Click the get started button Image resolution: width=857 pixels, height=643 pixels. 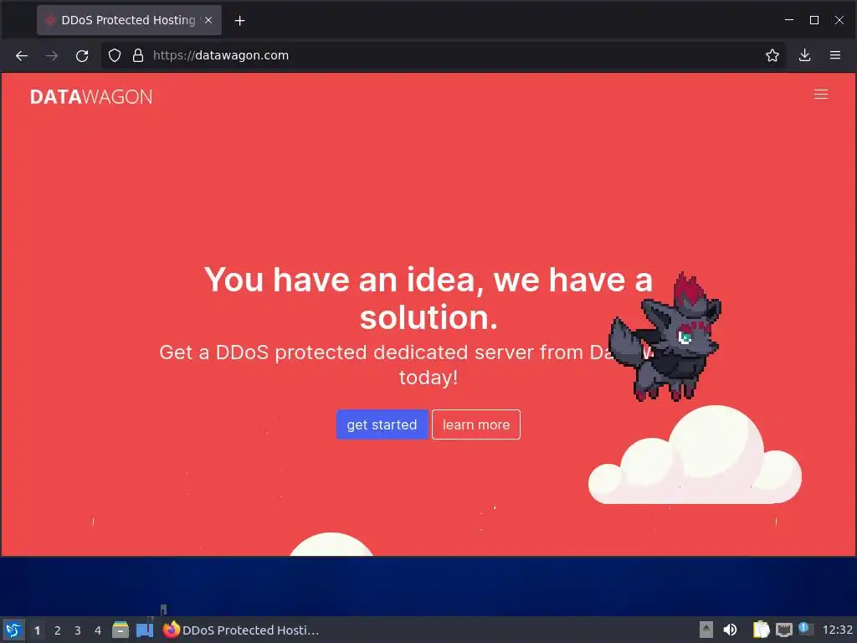point(382,424)
